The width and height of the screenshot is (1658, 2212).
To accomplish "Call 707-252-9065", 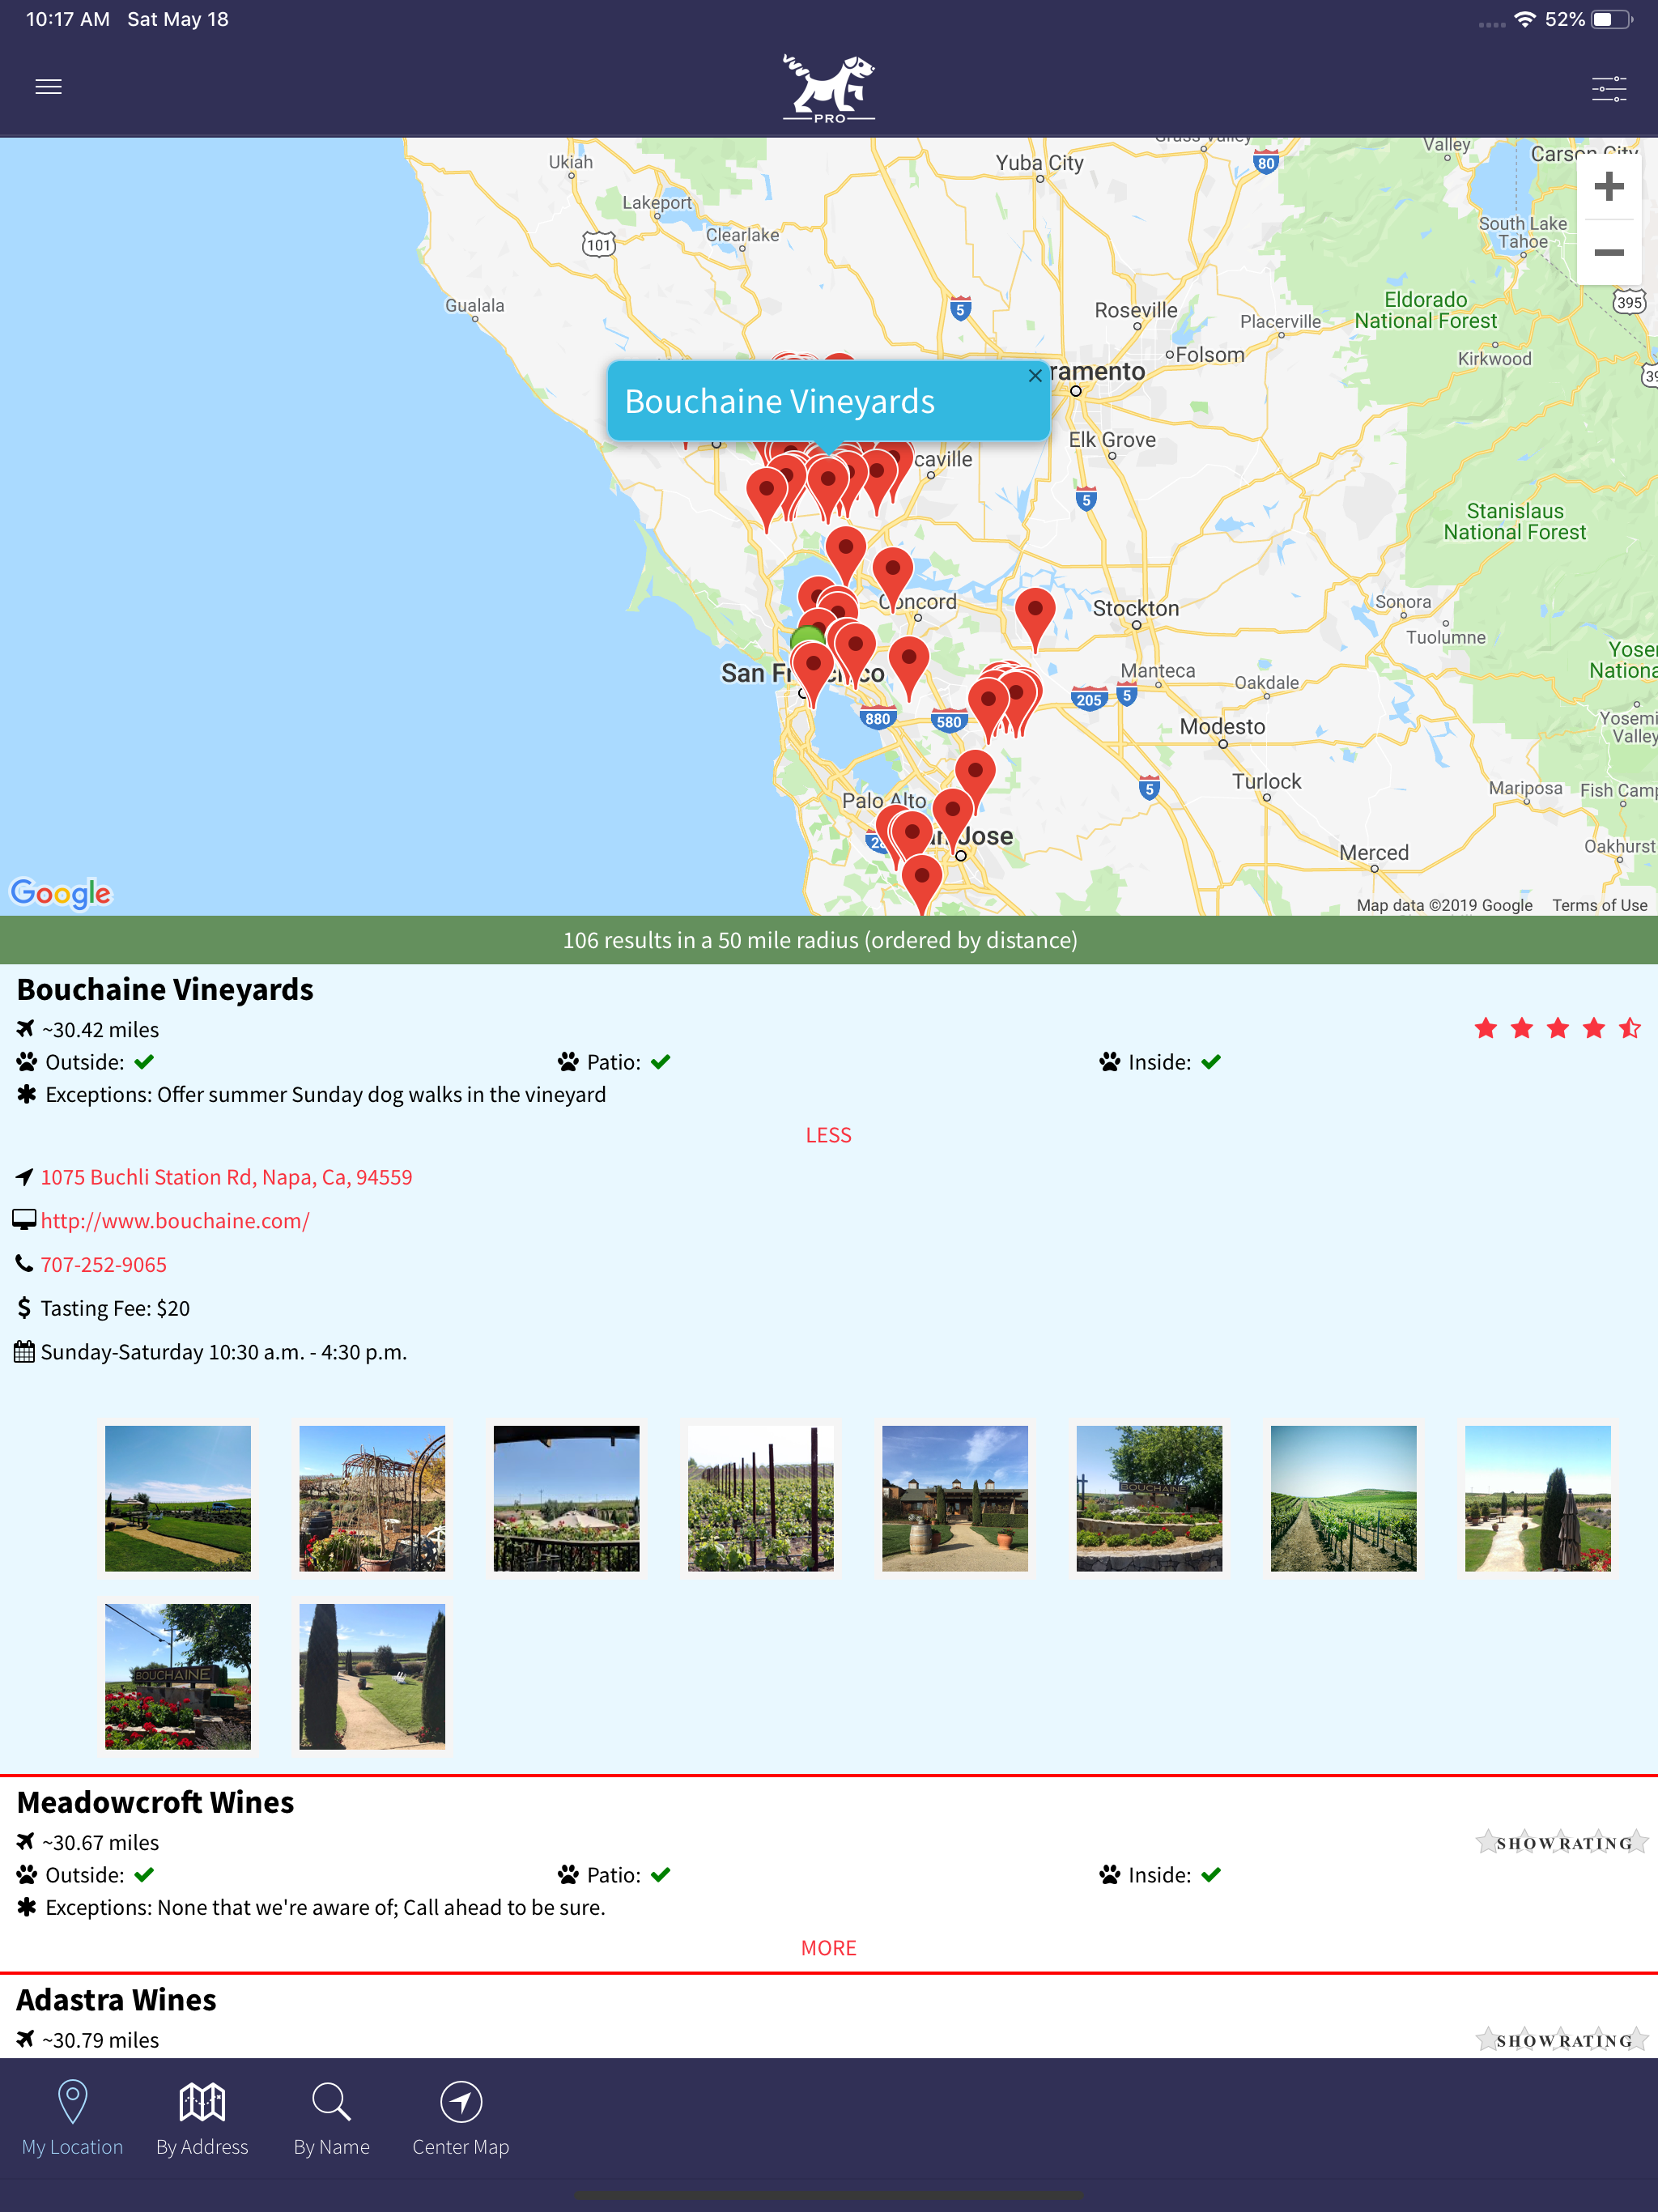I will click(x=104, y=1265).
